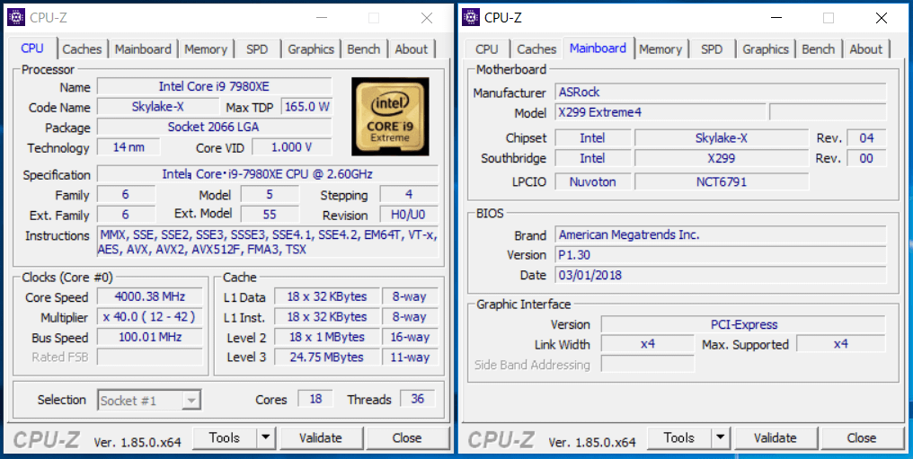Switch to About tab in right CPU-Z window
This screenshot has height=459, width=913.
pos(866,49)
